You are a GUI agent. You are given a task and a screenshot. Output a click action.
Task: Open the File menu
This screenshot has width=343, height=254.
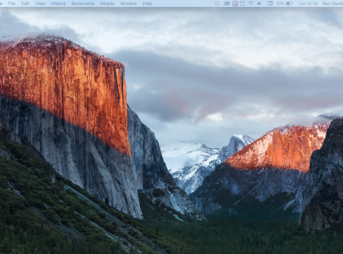[x=12, y=4]
